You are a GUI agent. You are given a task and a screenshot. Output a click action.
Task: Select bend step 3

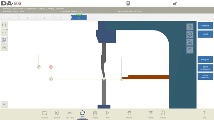[44, 18]
